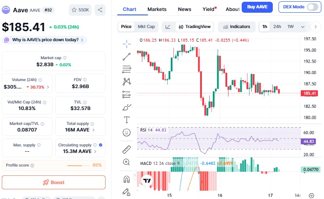
Task: Expand Circulating supply details chevron
Action: 95,151
